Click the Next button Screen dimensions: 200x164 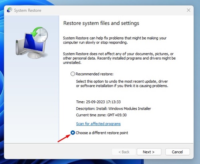tap(149, 152)
